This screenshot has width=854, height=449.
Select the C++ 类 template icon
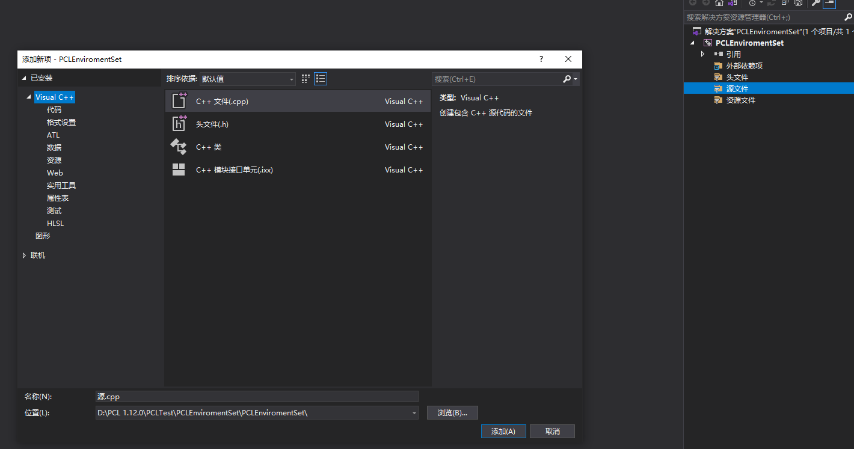[178, 147]
